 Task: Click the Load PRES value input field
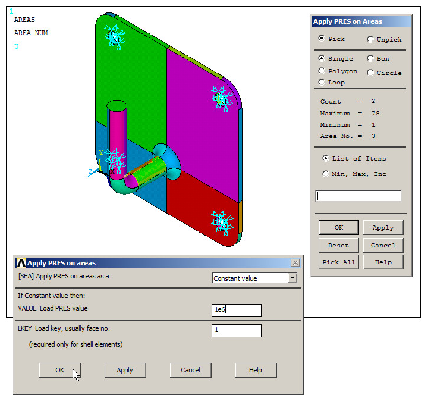coord(236,310)
